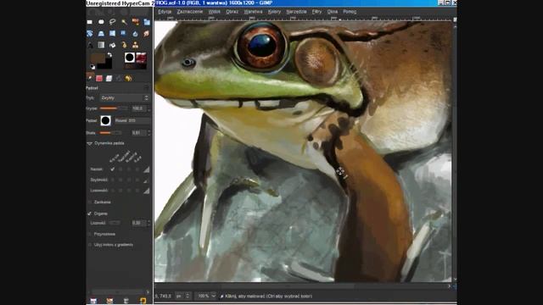This screenshot has width=543, height=305.
Task: Activate the Select by Color tool
Action: tap(136, 22)
